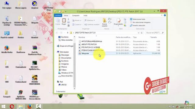The height and width of the screenshot is (109, 195).
Task: Open Firefox from the taskbar
Action: [30, 106]
